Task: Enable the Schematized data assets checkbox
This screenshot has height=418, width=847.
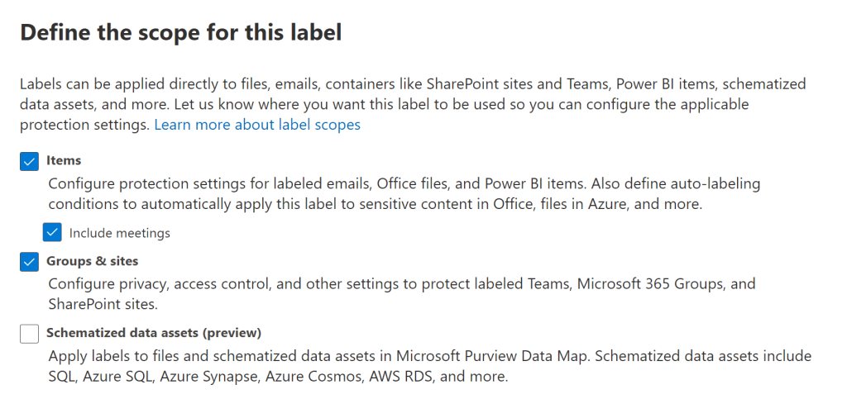Action: (x=30, y=334)
